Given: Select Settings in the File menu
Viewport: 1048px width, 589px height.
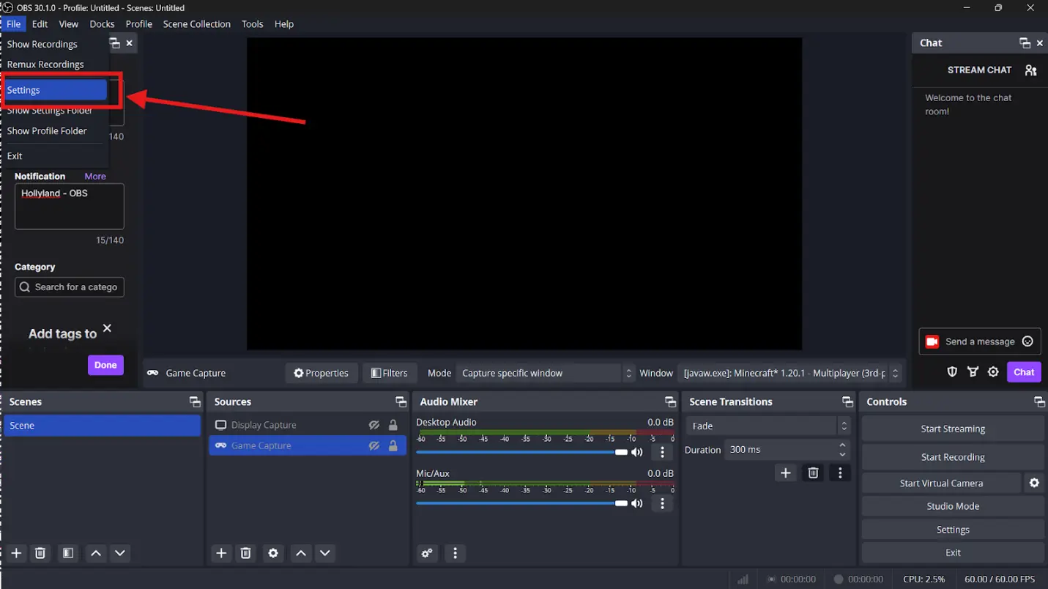Looking at the screenshot, I should click(x=56, y=90).
